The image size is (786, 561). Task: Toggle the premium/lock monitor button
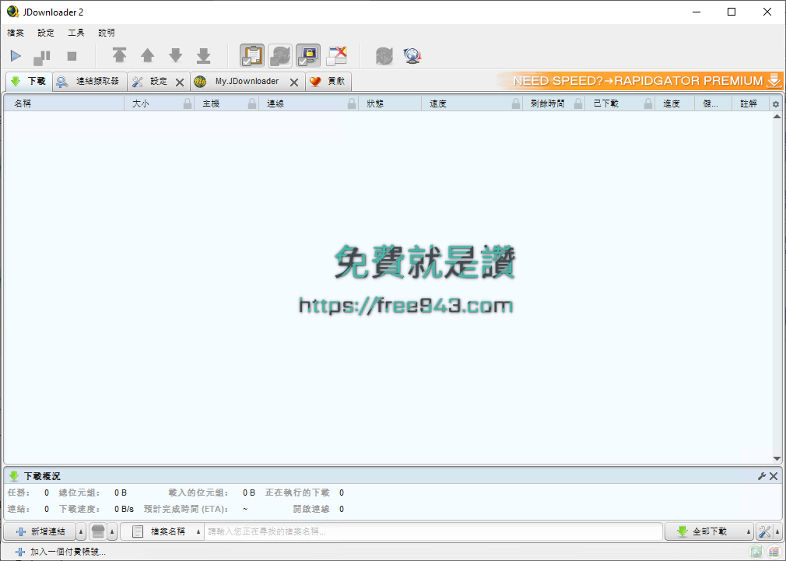click(x=307, y=55)
